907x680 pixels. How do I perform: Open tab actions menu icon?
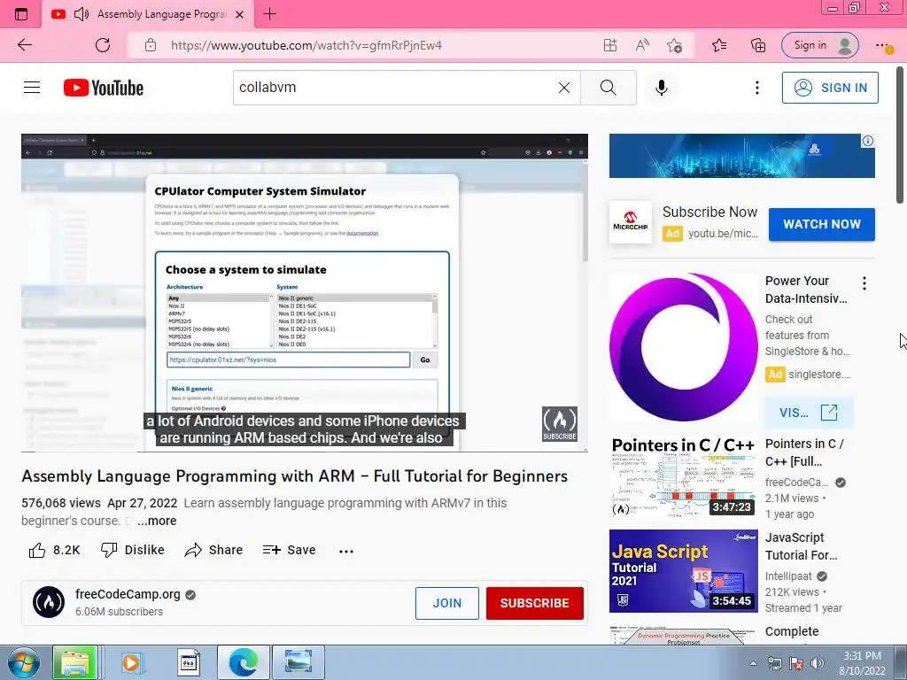tap(21, 14)
